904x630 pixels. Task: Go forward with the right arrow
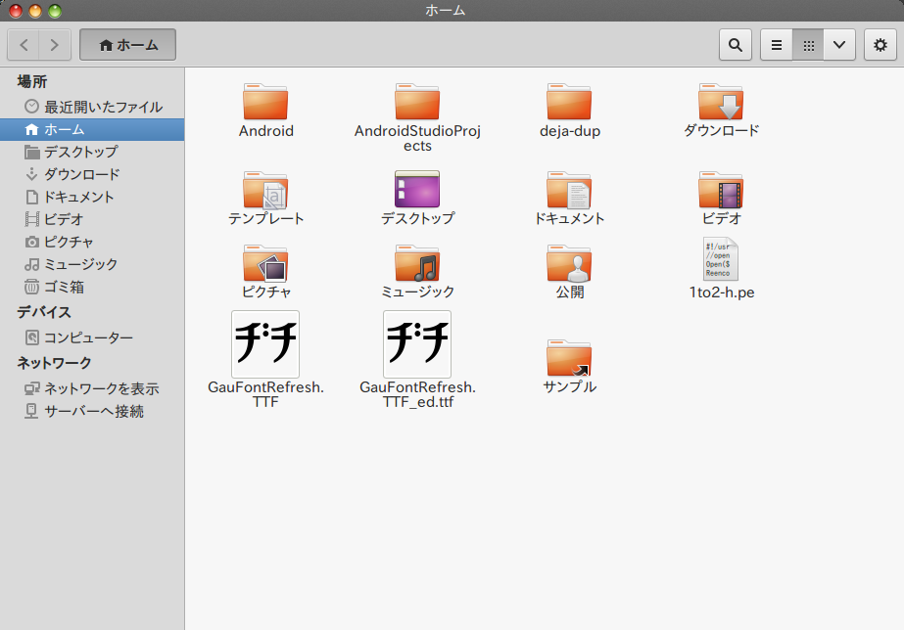(55, 45)
